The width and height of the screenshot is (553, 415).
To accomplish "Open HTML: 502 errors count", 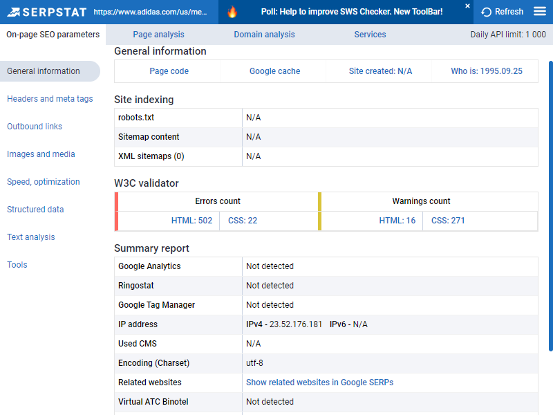I will (191, 221).
